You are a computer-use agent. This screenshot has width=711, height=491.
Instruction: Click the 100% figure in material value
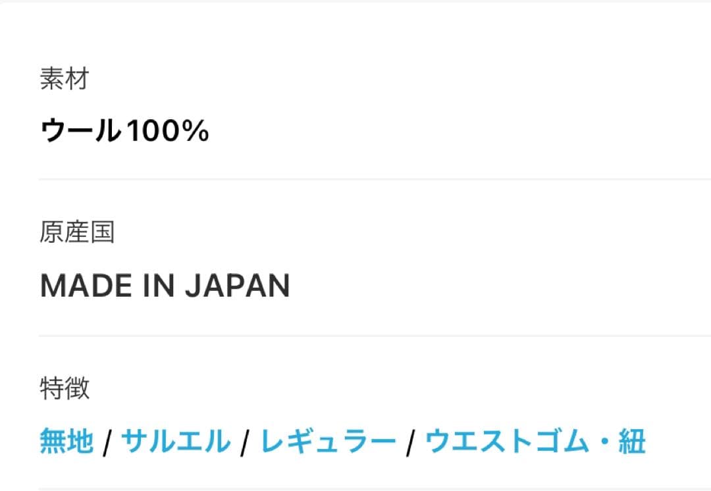pos(167,132)
